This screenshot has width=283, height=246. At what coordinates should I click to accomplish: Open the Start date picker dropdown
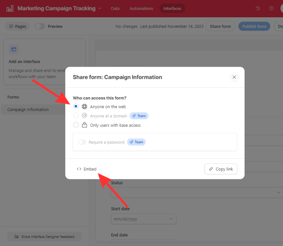[171, 219]
